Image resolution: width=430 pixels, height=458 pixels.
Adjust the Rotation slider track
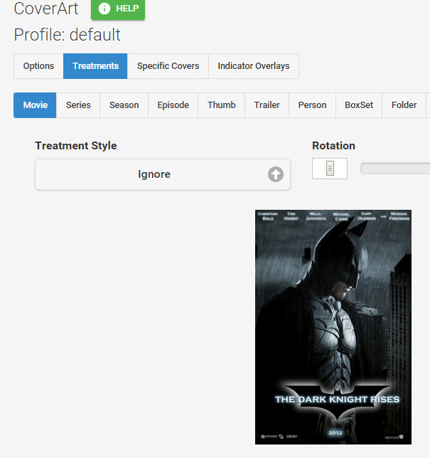(395, 169)
